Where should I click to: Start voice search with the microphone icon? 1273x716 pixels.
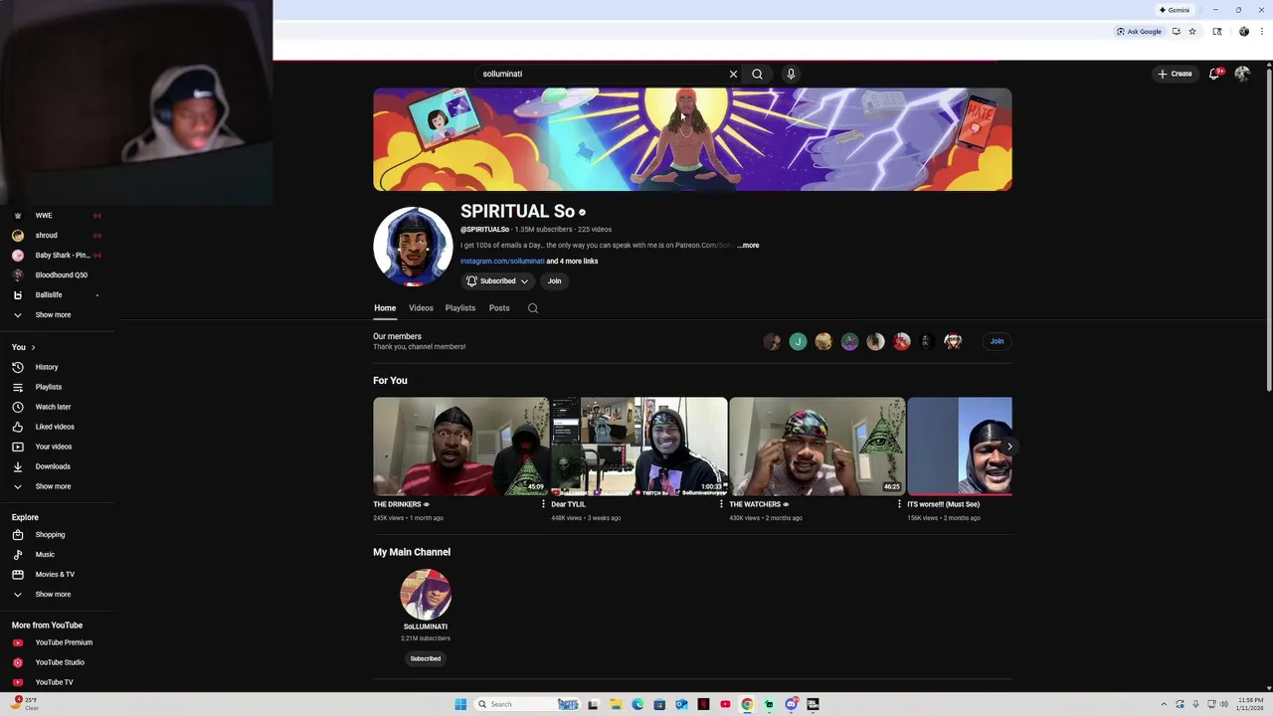click(791, 74)
